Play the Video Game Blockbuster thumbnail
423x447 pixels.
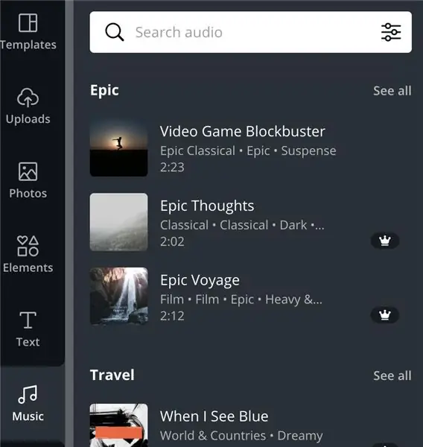pyautogui.click(x=118, y=148)
